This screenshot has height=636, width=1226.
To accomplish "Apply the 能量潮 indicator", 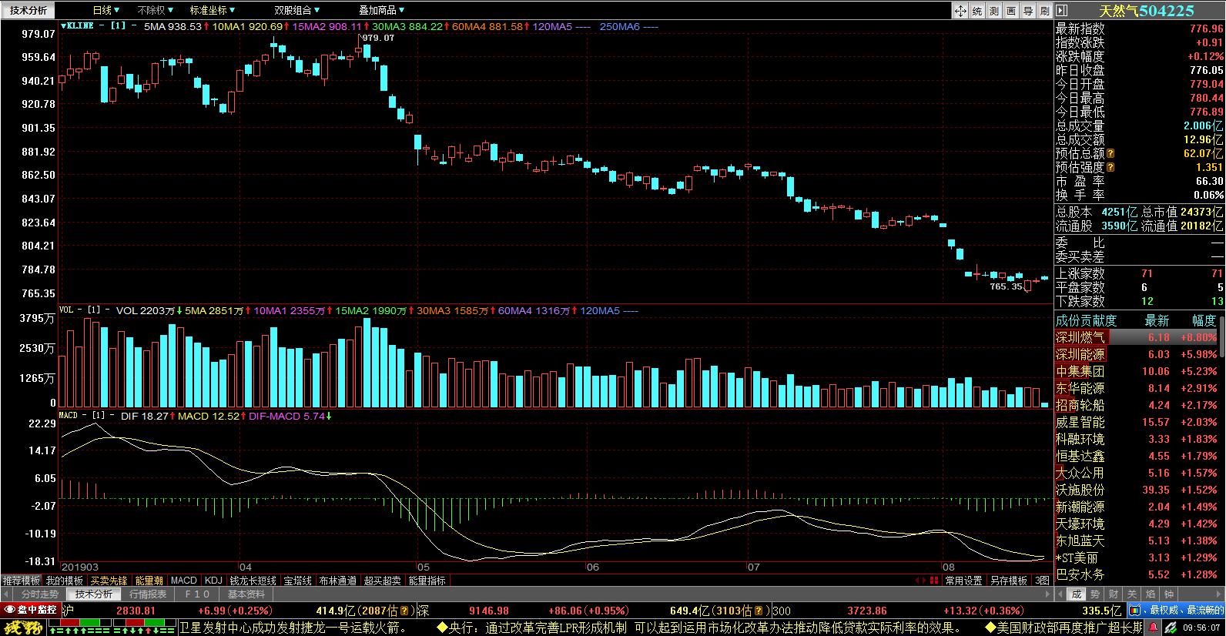I will click(149, 581).
